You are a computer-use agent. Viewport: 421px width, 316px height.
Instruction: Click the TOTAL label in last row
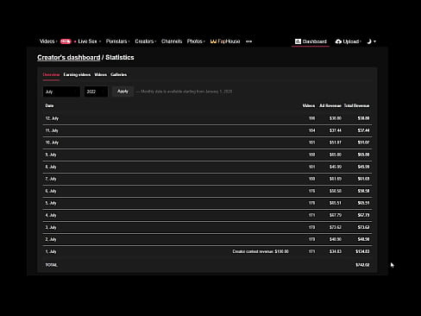[x=52, y=265]
